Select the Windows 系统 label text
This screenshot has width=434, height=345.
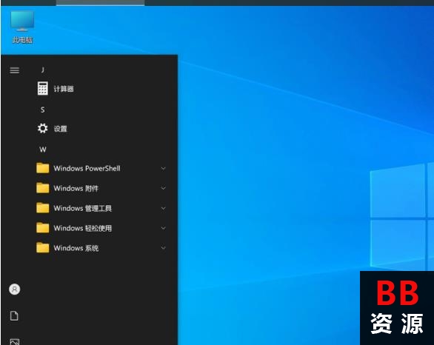click(76, 248)
